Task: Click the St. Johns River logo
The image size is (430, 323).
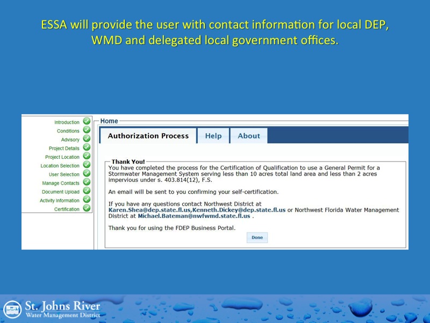Action: click(x=52, y=309)
